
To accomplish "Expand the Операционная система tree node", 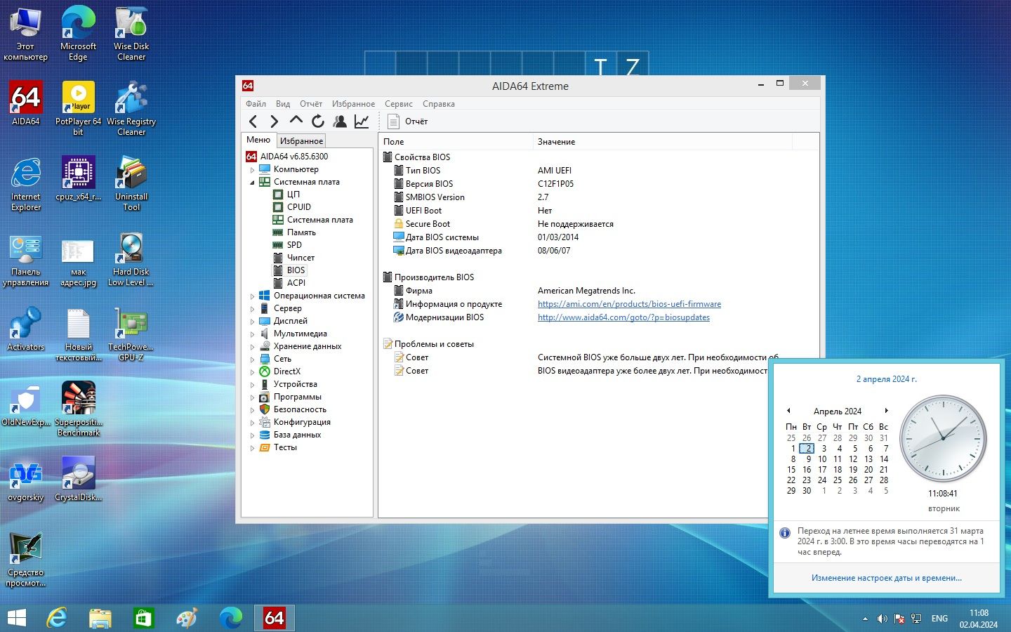I will pos(252,296).
